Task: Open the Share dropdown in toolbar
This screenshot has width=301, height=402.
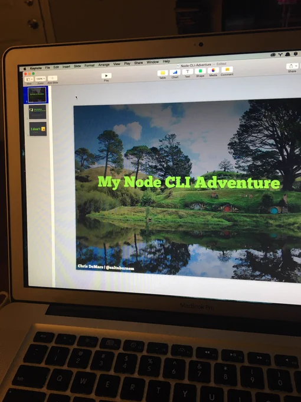Action: (292, 66)
